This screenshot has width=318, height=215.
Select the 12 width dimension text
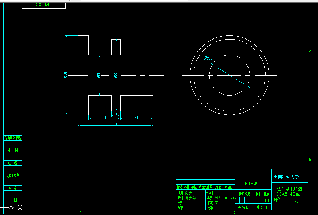coord(116,114)
